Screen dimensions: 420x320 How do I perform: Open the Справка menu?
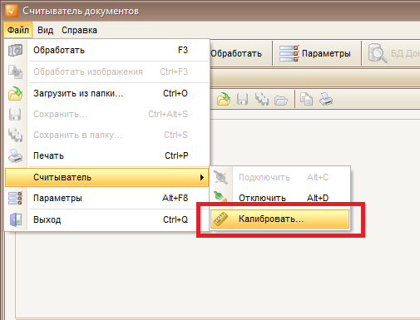coord(79,30)
